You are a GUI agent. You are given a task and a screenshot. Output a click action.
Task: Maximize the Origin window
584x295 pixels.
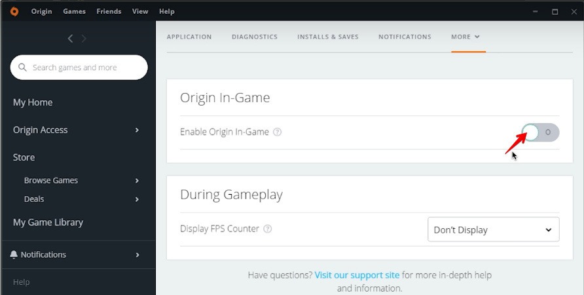coord(555,12)
